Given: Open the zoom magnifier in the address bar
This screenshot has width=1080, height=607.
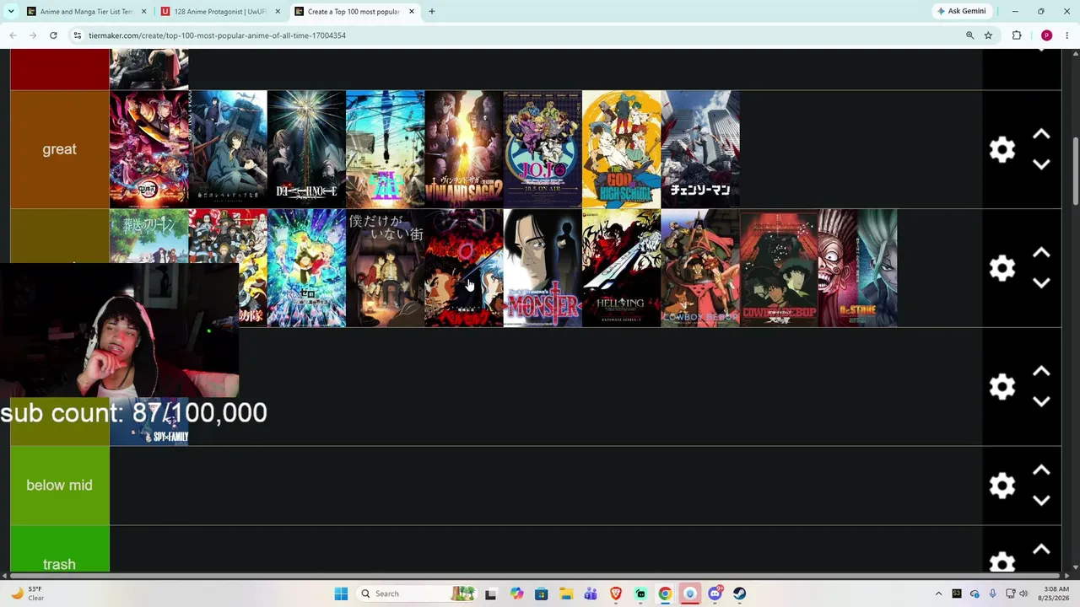Looking at the screenshot, I should pyautogui.click(x=969, y=35).
